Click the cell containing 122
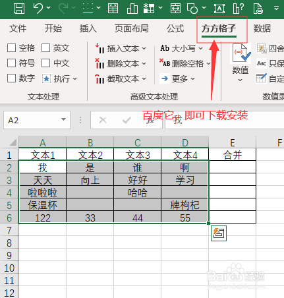284x298 pixels. [x=43, y=218]
